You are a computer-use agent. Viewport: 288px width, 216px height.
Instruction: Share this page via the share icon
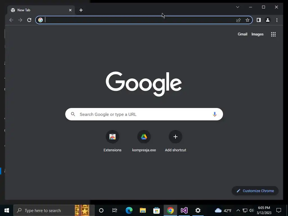pos(238,20)
